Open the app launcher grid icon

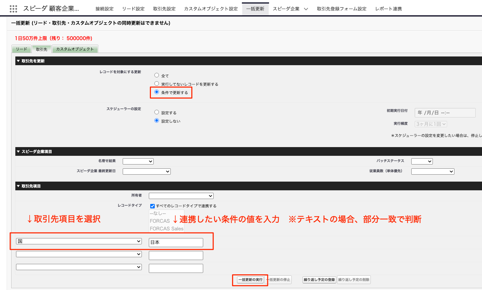coord(13,9)
